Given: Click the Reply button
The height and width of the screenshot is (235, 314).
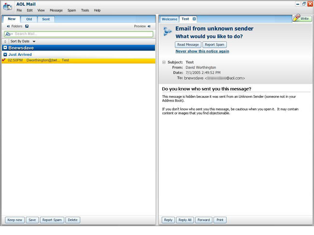Looking at the screenshot, I should 168,220.
